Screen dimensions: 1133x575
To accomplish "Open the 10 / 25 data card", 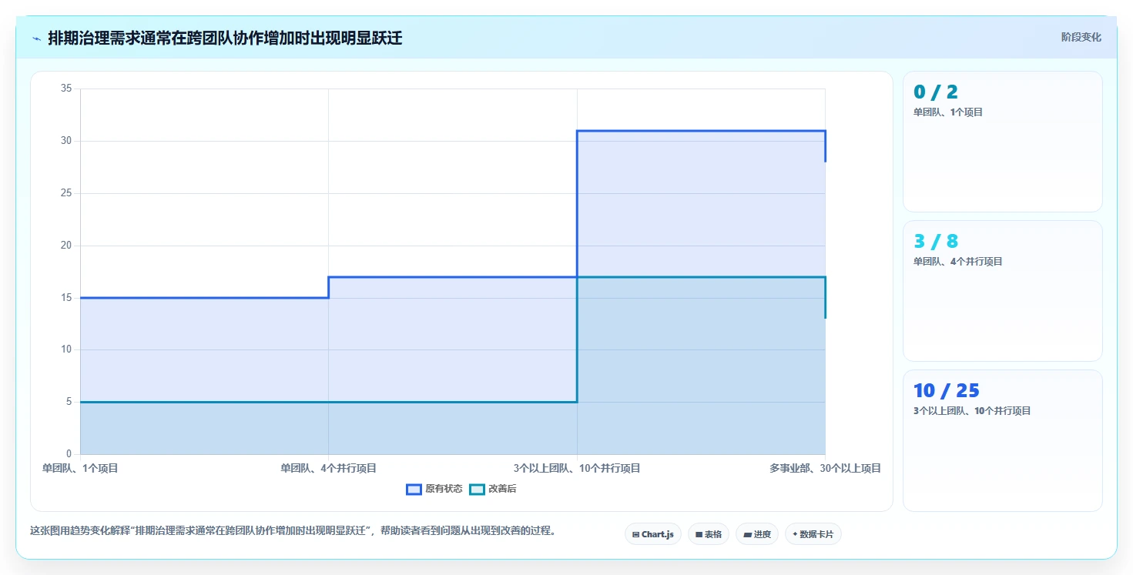I will (x=1002, y=440).
